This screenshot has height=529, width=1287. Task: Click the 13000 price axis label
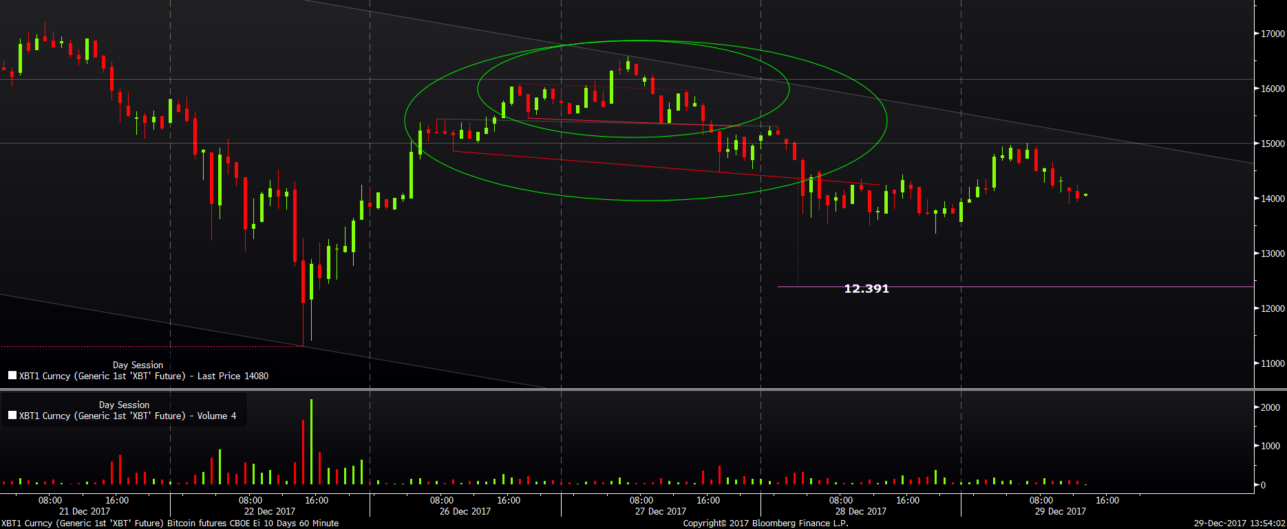(1273, 254)
